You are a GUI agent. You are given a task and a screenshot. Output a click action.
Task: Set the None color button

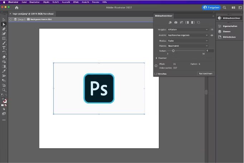(x=6, y=105)
